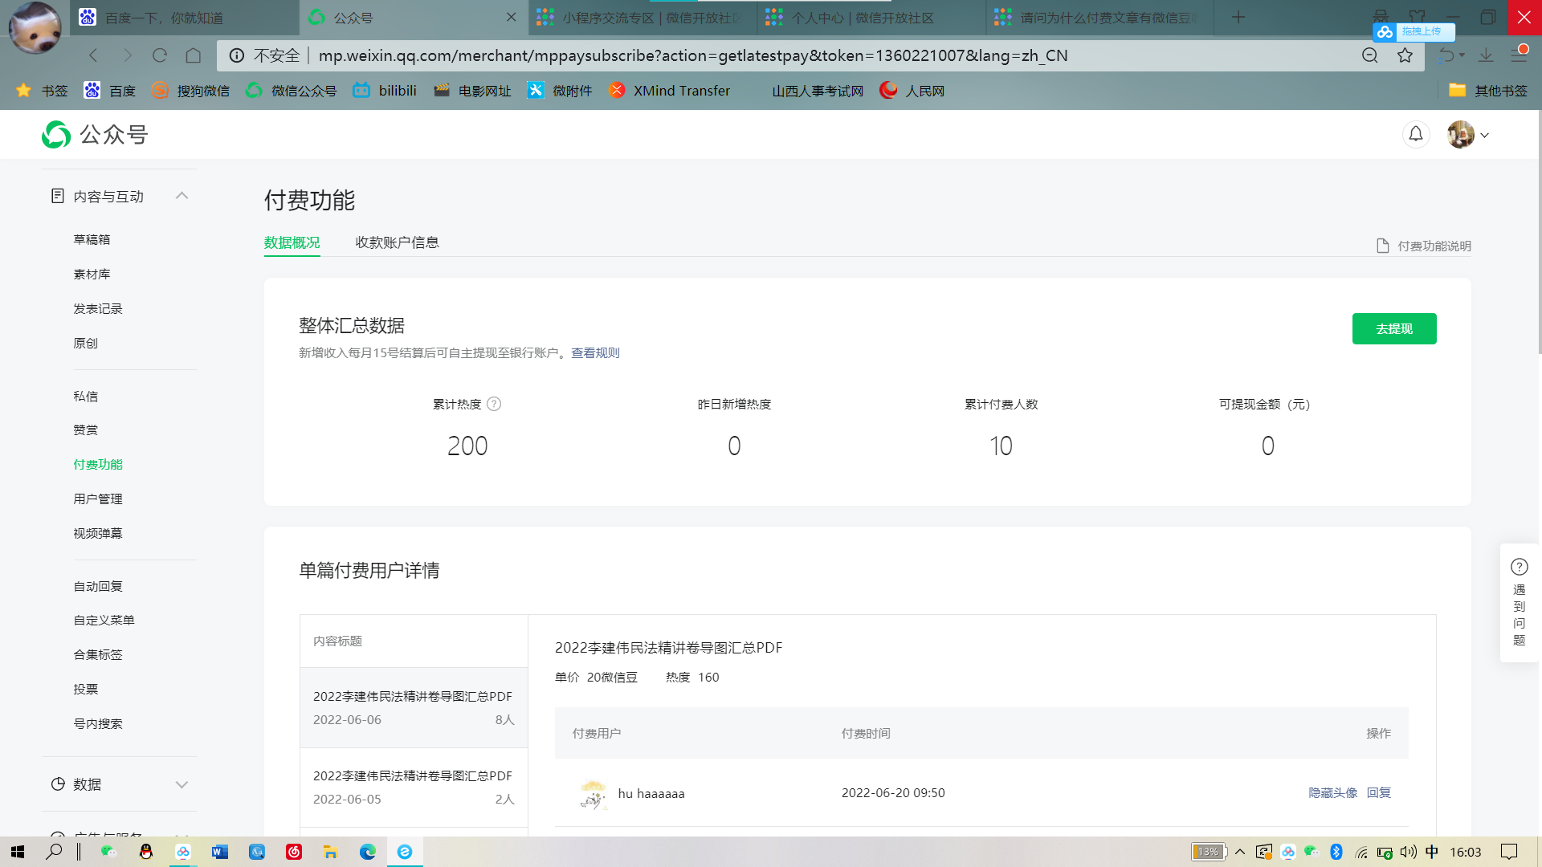Switch to the 收款账户信息 tab
The height and width of the screenshot is (867, 1542).
(x=397, y=242)
